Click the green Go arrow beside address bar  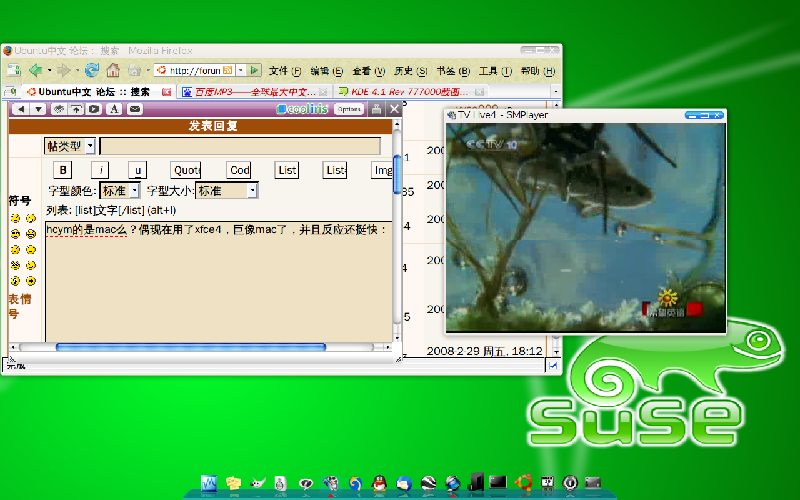coord(254,70)
